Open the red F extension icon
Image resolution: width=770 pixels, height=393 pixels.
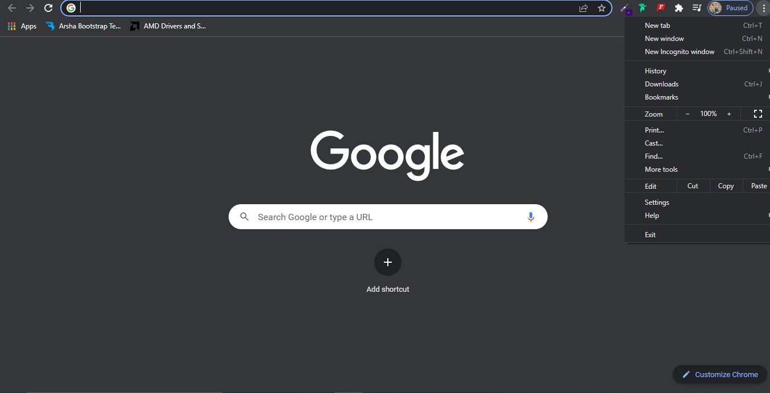click(x=661, y=8)
